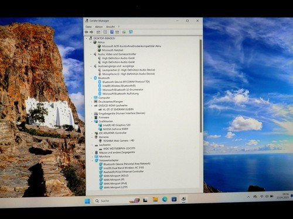The height and width of the screenshot is (219, 293).
Task: Expand the Computer category
Action: [x=91, y=98]
